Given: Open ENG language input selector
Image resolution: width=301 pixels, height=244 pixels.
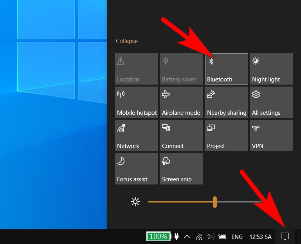Looking at the screenshot, I should pyautogui.click(x=237, y=237).
